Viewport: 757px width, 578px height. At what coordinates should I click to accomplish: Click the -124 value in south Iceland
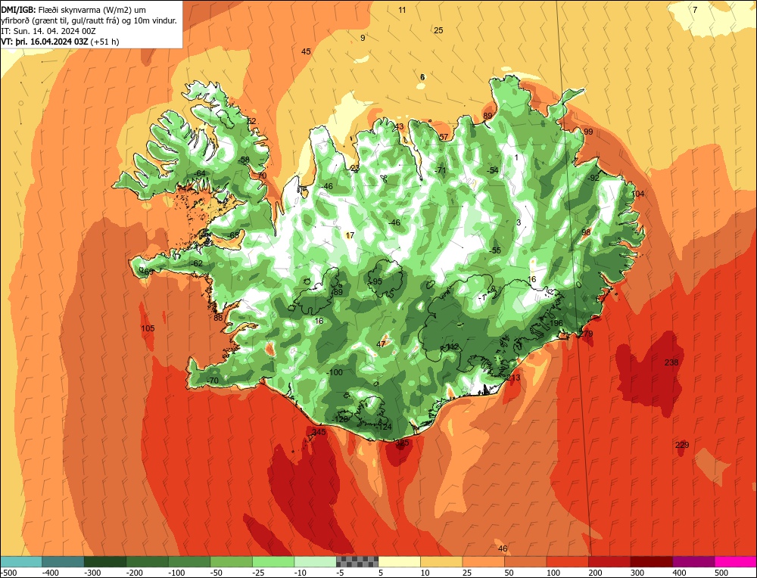(383, 427)
